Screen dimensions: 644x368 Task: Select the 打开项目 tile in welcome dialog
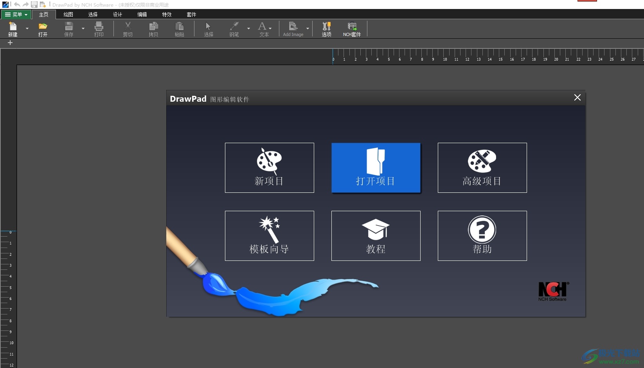tap(376, 167)
